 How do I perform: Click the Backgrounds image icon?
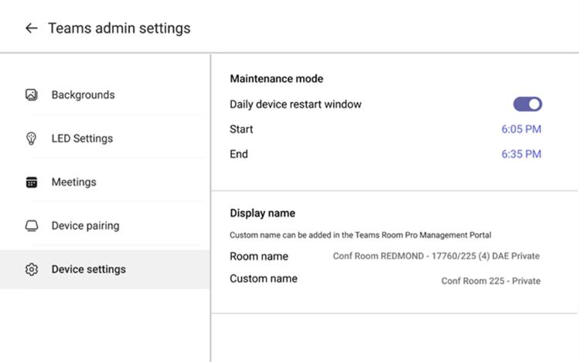click(32, 95)
